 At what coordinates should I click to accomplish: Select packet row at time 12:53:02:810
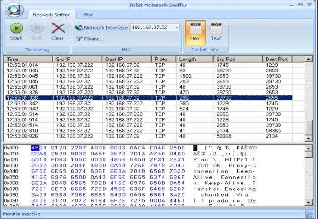point(148,131)
